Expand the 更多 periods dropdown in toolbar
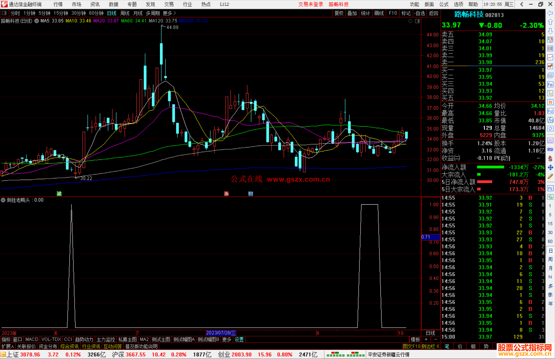Screen dimensions: 555x359 (x=169, y=13)
